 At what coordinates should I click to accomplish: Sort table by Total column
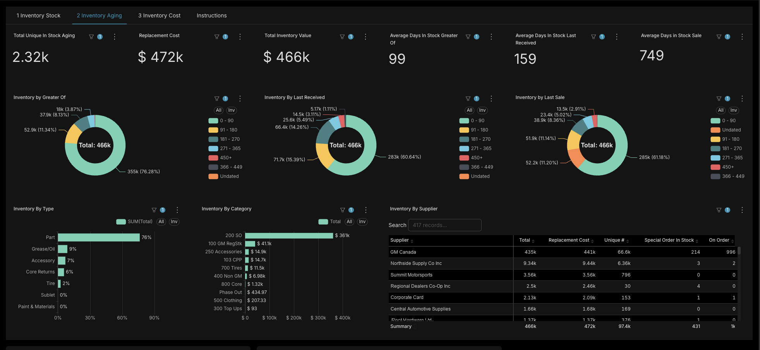(x=527, y=240)
